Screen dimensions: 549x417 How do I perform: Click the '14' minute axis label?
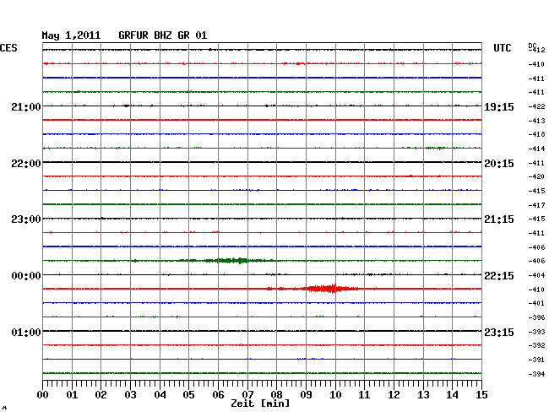tap(452, 395)
